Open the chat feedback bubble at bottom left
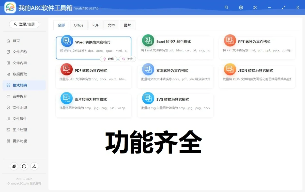 click(x=24, y=166)
